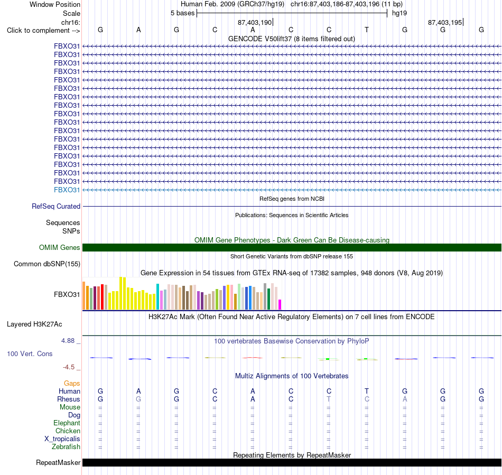
Task: Click the orange Gaps label
Action: point(72,383)
